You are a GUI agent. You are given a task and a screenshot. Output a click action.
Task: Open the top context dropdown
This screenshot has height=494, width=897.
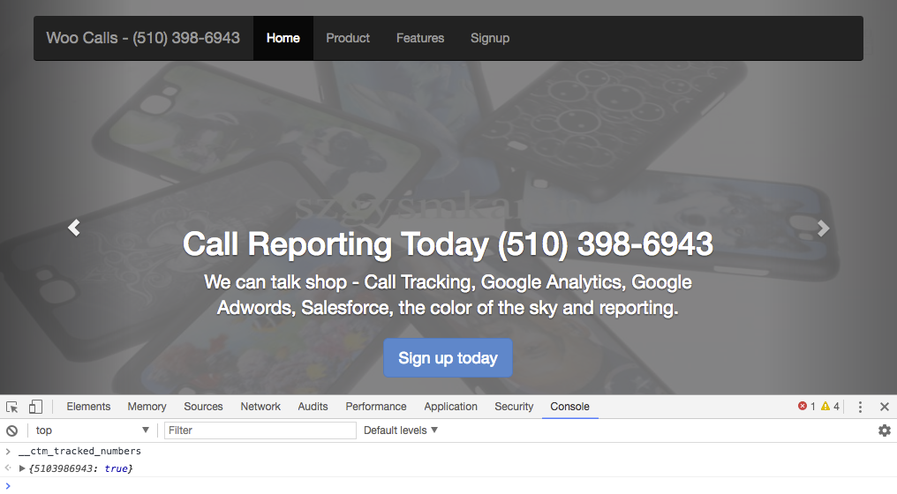(x=92, y=430)
